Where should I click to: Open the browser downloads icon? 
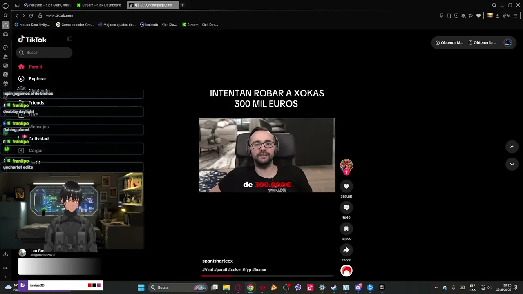tap(497, 16)
